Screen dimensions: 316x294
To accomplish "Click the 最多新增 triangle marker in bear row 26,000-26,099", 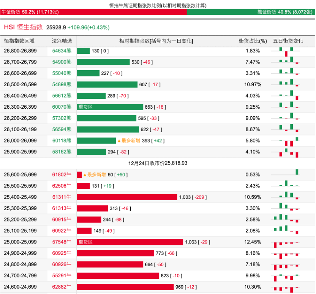I will (119, 141).
